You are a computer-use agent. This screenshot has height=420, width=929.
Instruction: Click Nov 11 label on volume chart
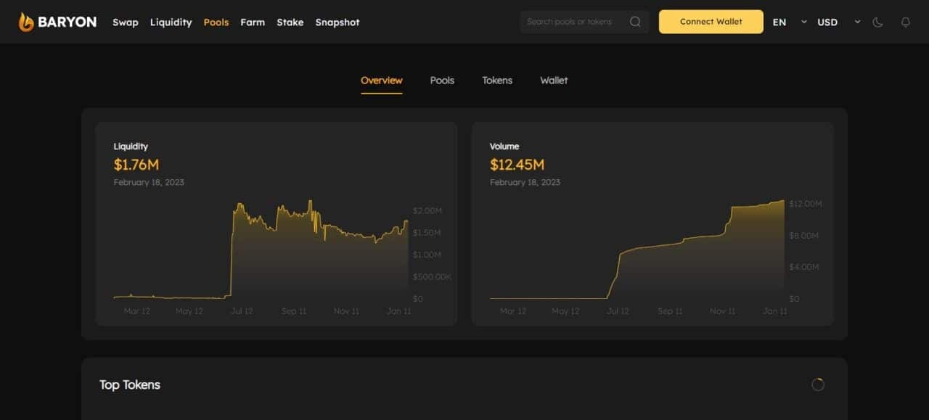click(x=722, y=311)
